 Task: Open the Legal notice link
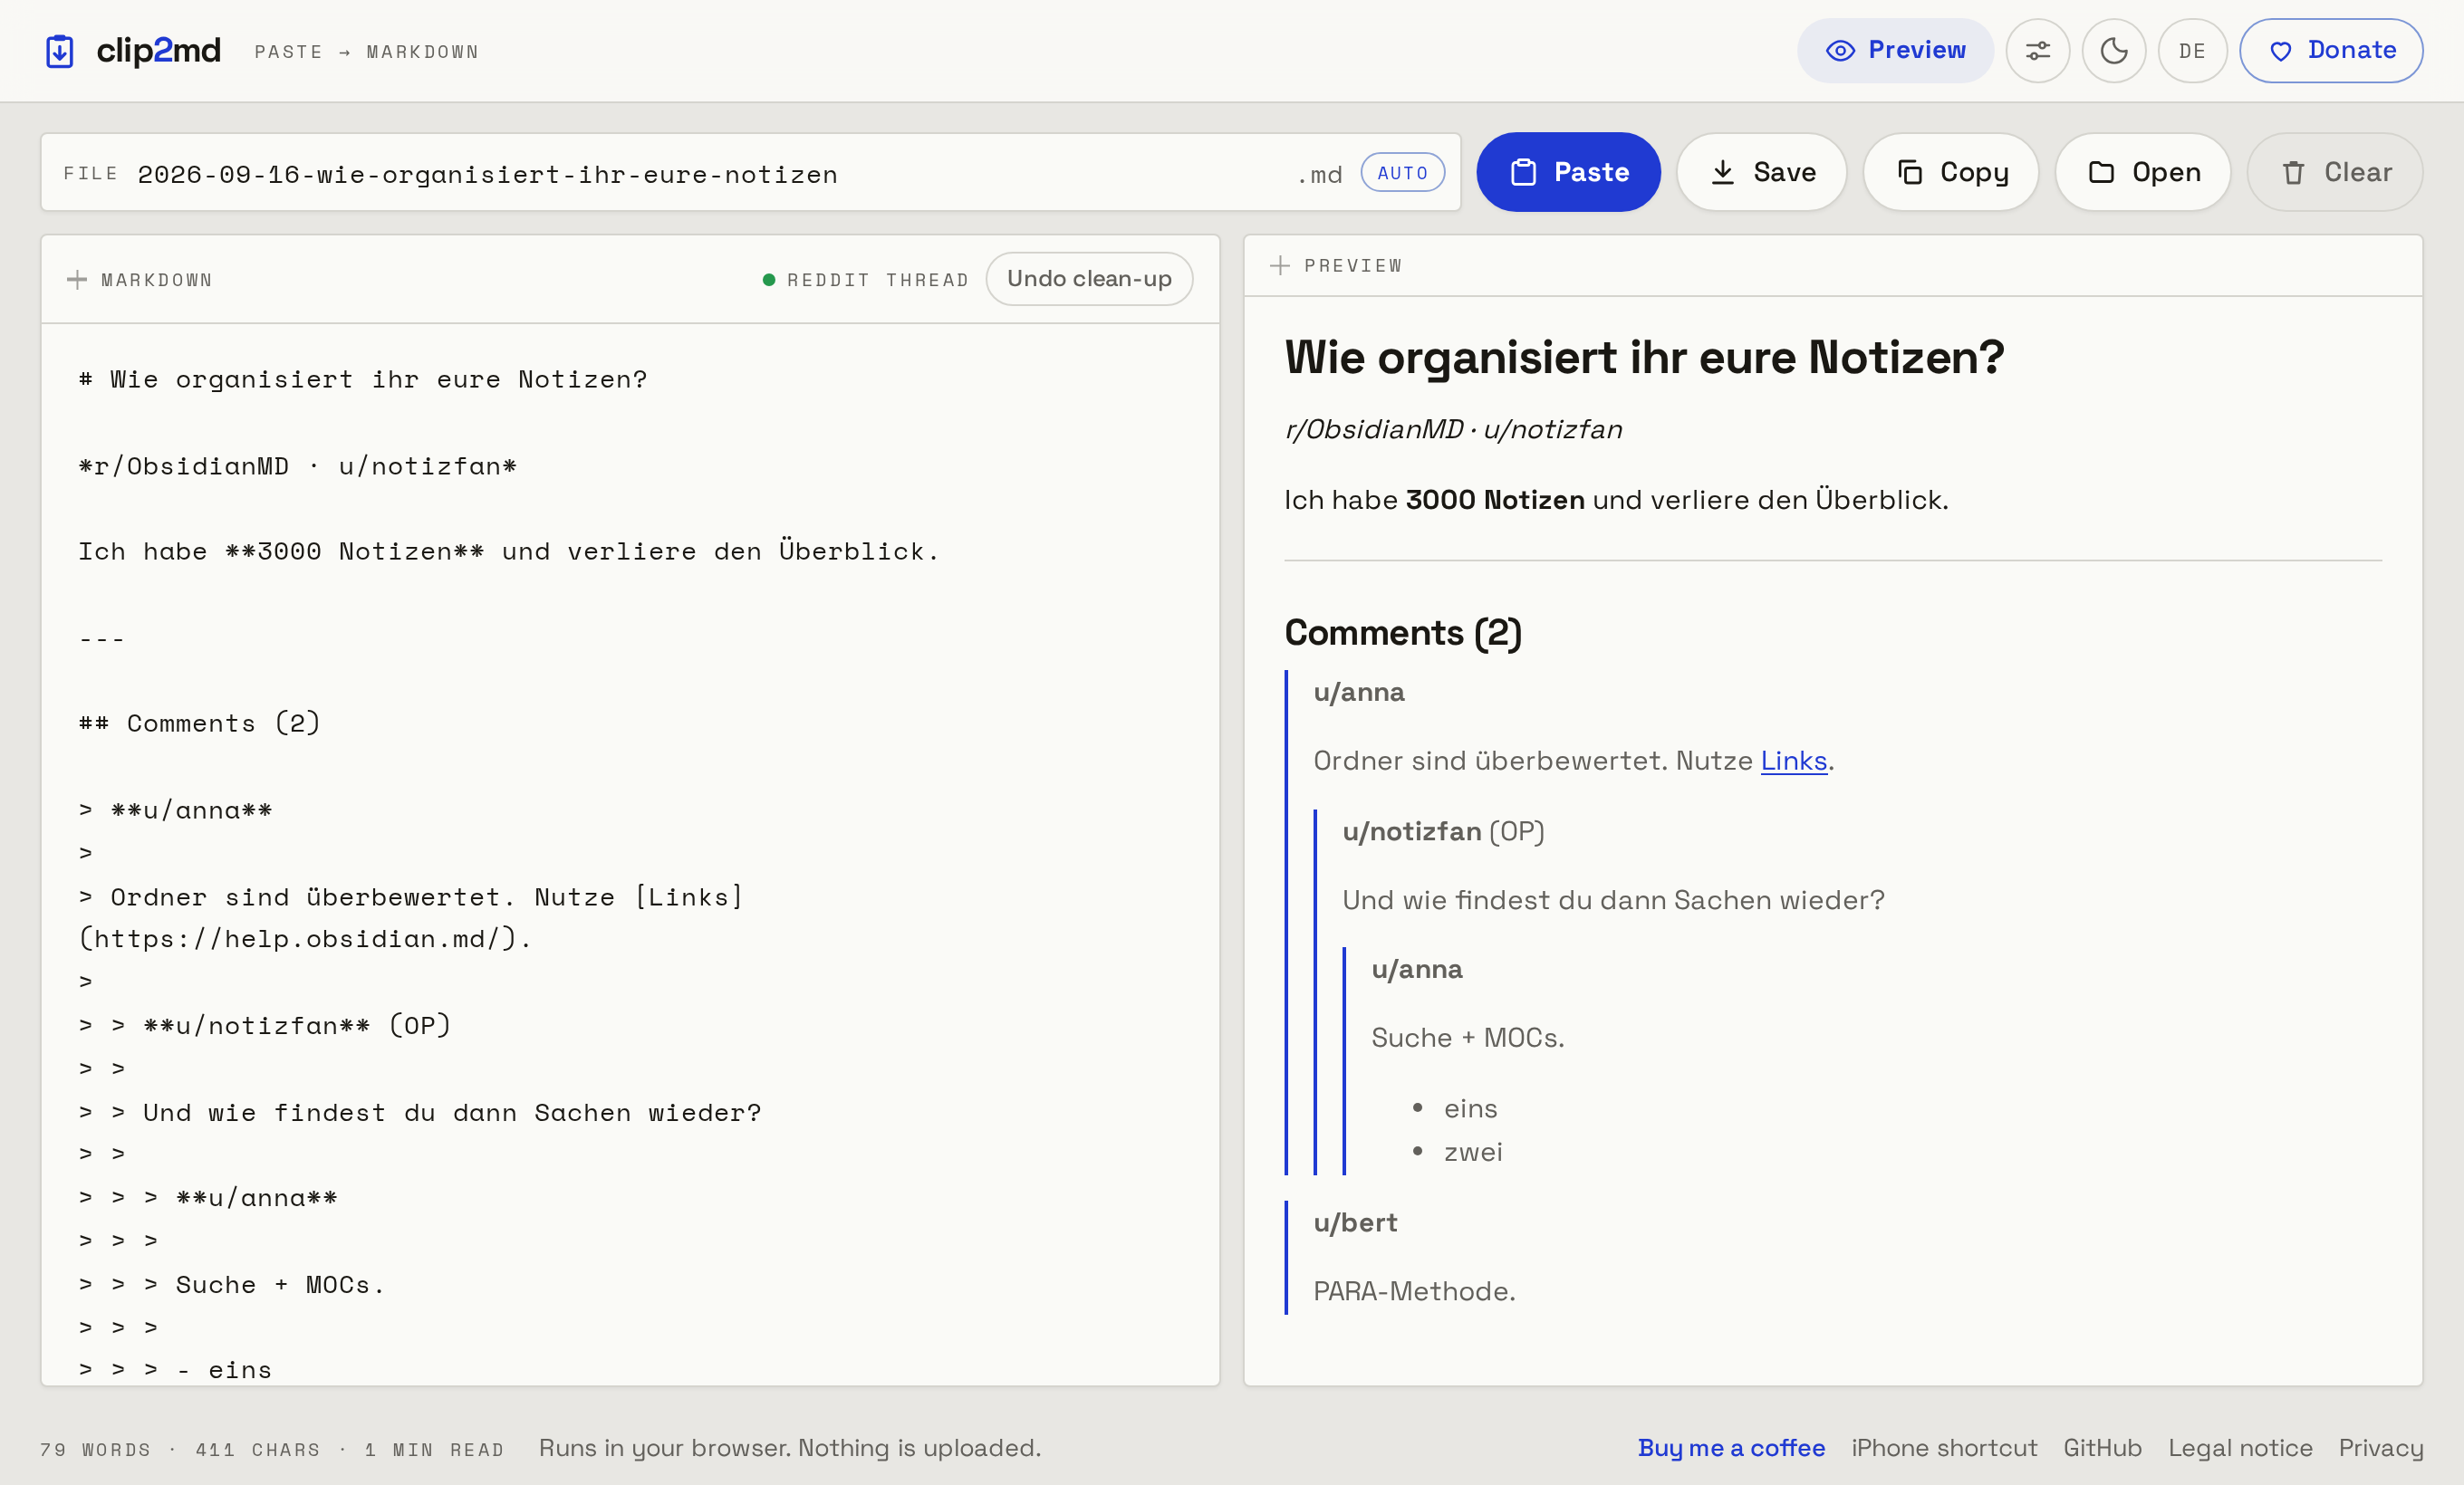2239,1447
